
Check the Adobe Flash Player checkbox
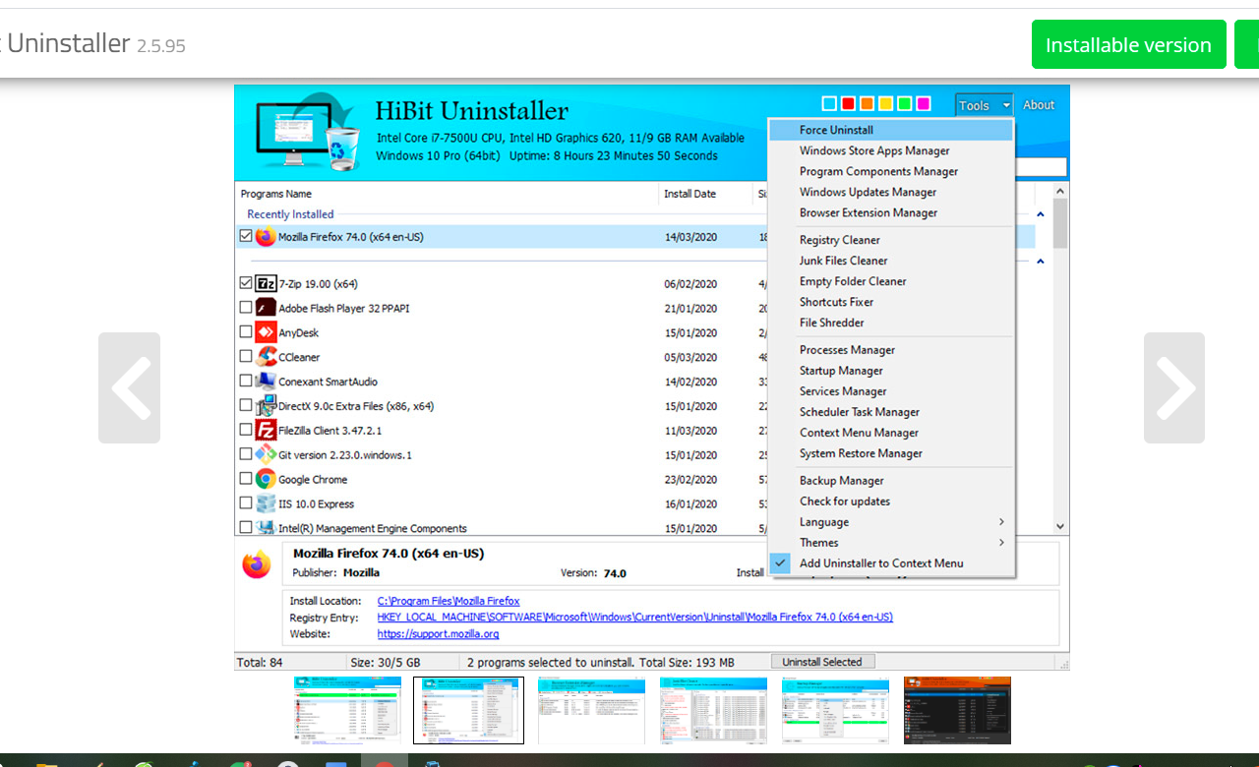point(245,307)
